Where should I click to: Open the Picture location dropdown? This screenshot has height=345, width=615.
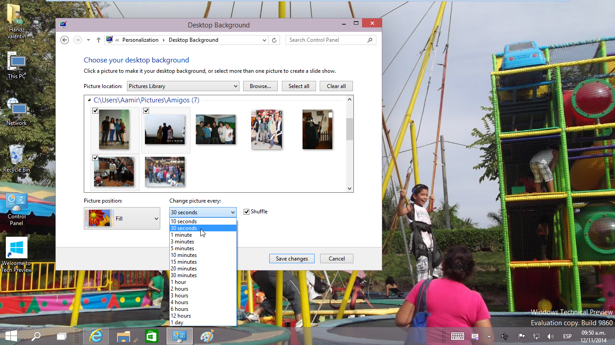point(183,86)
